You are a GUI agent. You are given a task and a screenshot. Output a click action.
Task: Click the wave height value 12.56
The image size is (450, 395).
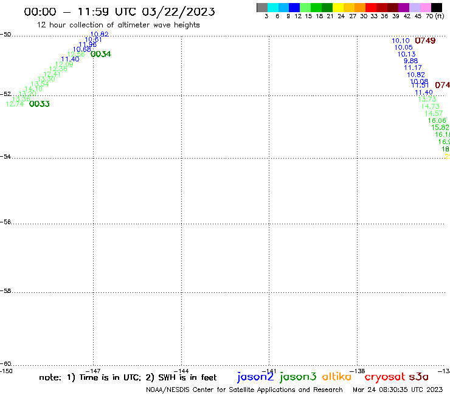pyautogui.click(x=76, y=54)
